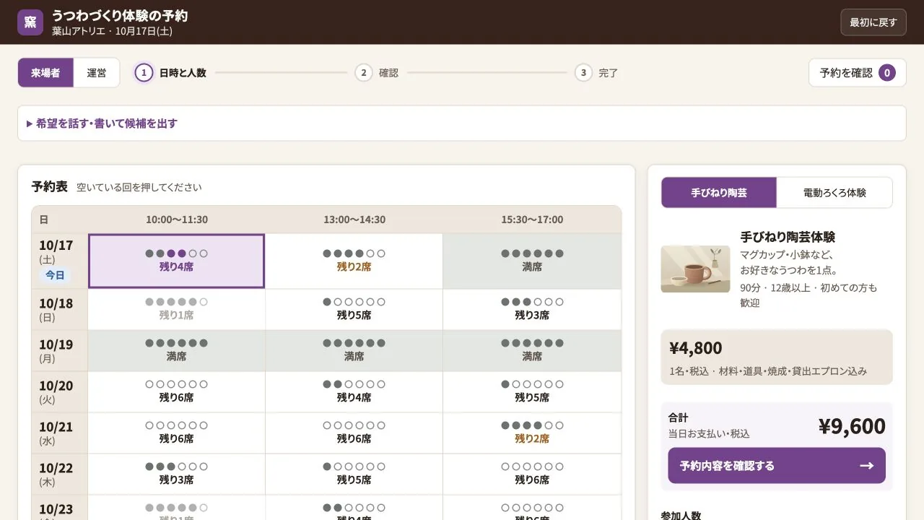Image resolution: width=924 pixels, height=520 pixels.
Task: Choose 10/21 15:30 slot with 残り2席
Action: point(532,433)
